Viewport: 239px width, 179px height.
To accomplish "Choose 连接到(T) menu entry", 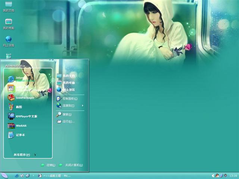I will 66,106.
